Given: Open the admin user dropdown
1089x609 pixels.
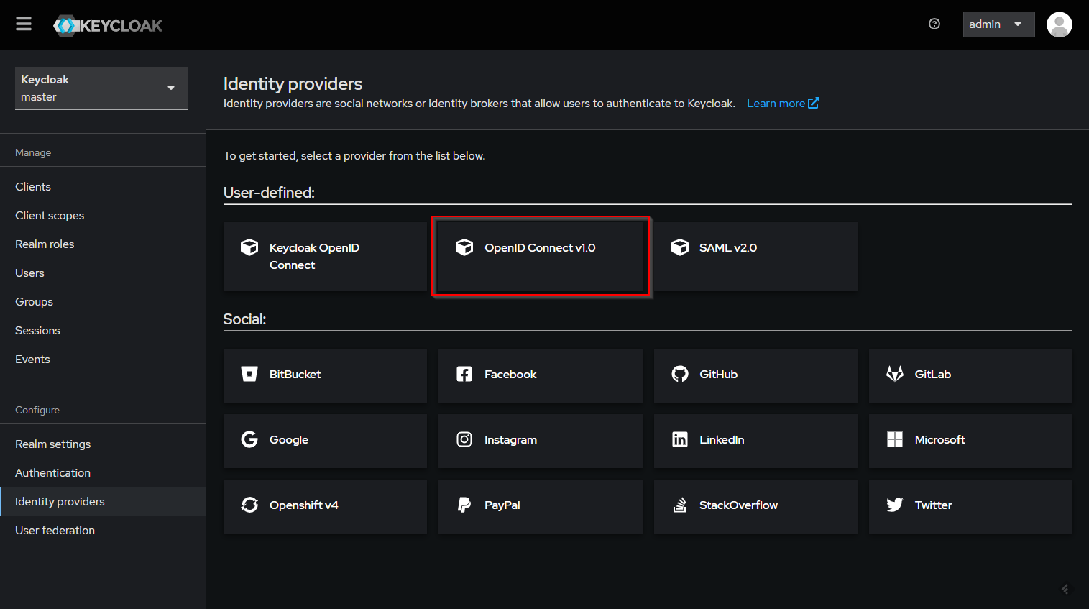Looking at the screenshot, I should (x=998, y=24).
